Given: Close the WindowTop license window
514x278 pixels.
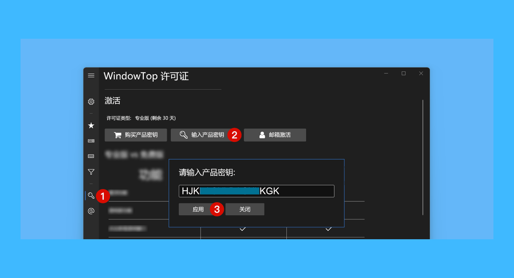Looking at the screenshot, I should (421, 73).
